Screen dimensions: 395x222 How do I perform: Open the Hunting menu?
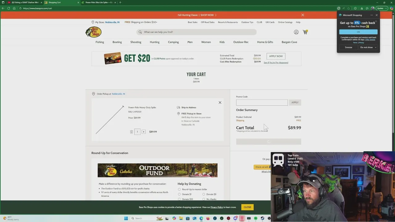(x=155, y=42)
